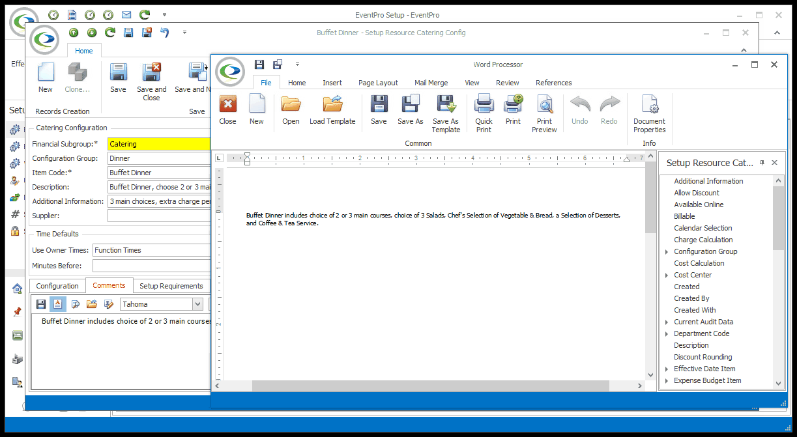Screen dimensions: 797x437
Task: Expand the Cost Center tree node
Action: (x=667, y=275)
